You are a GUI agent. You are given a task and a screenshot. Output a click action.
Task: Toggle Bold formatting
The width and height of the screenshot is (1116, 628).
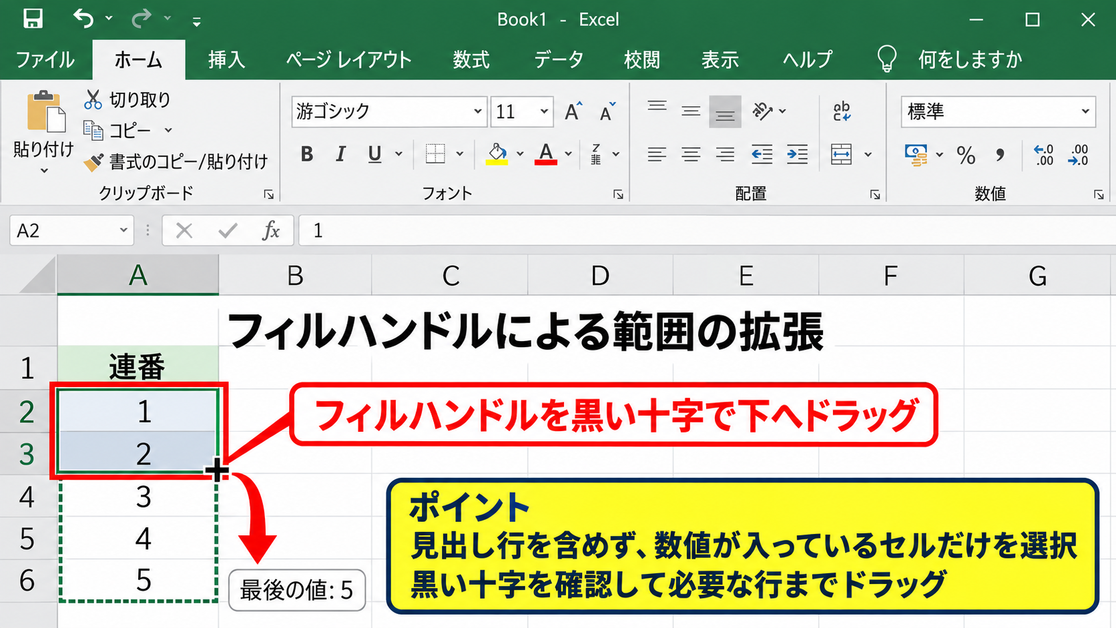[x=307, y=154]
